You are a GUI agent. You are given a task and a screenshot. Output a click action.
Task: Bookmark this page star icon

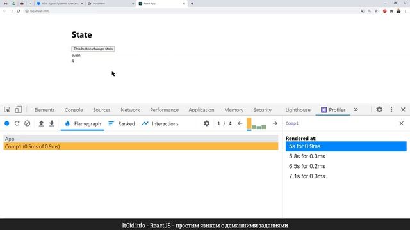[376, 11]
